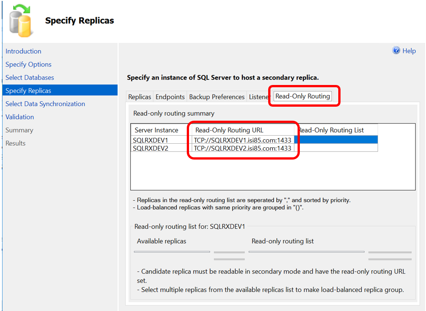
Task: Open the Specify Options page
Action: click(x=28, y=64)
